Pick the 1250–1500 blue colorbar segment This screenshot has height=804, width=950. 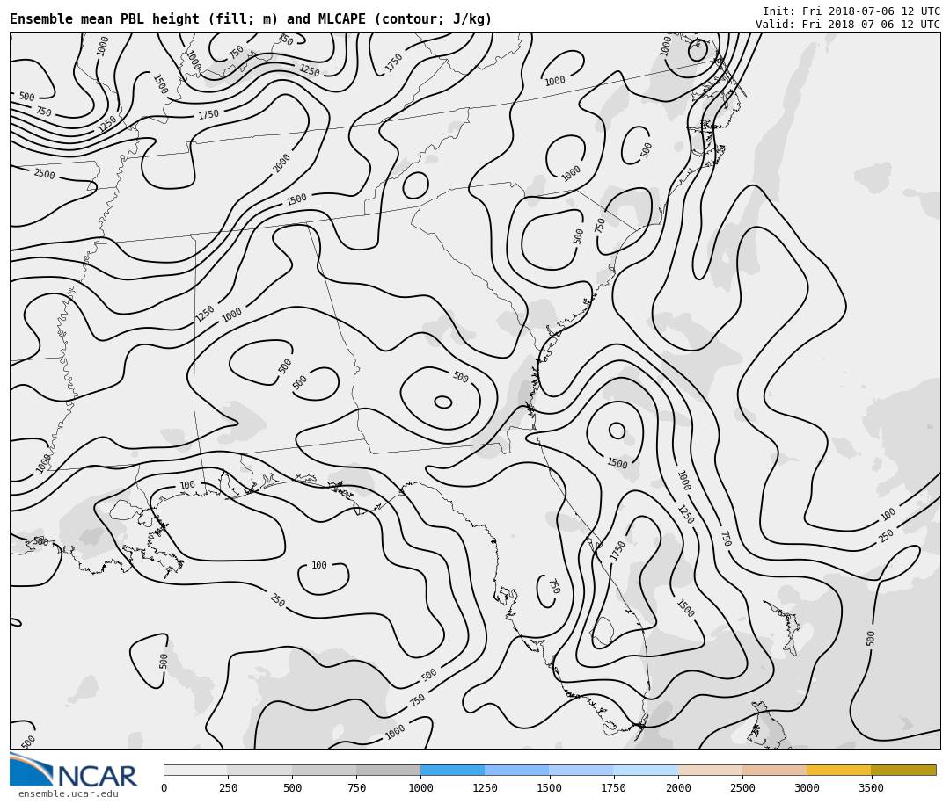point(517,770)
